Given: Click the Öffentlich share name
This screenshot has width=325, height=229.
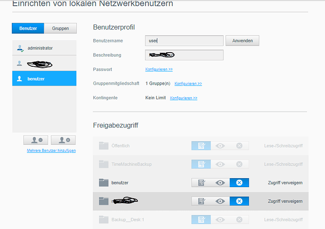Looking at the screenshot, I should point(121,146).
